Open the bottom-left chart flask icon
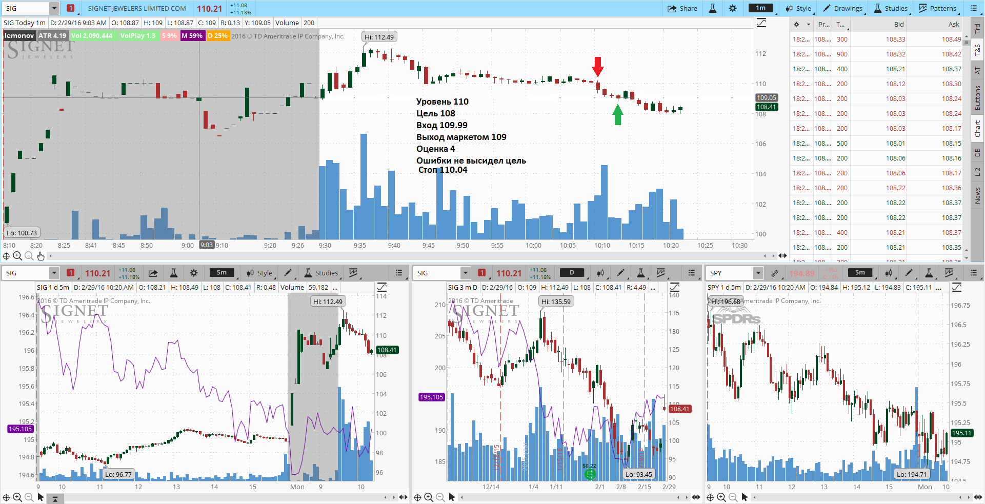Screen dimensions: 985x504 173,273
